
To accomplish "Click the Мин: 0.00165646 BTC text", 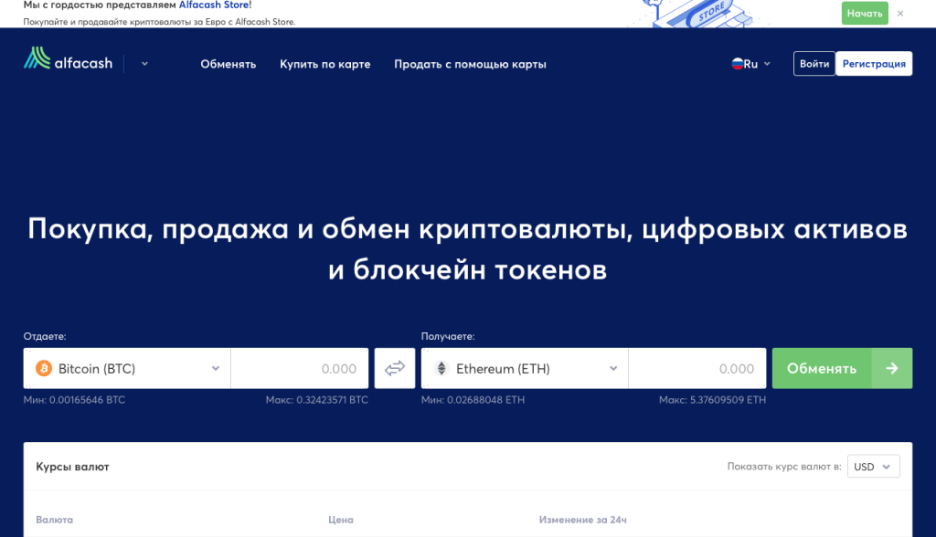I will point(74,400).
